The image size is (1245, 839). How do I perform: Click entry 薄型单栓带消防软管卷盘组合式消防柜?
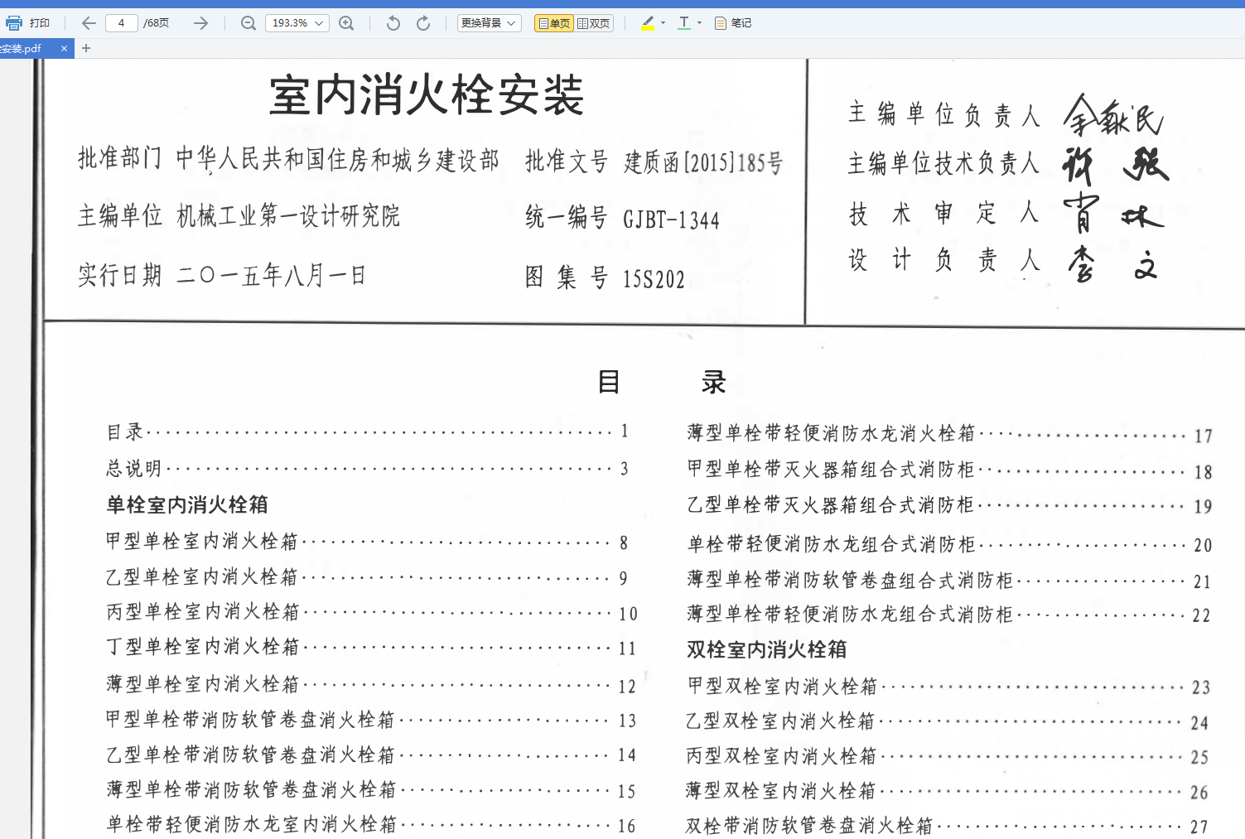(x=950, y=581)
